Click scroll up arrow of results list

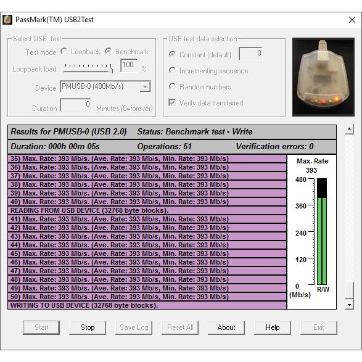pyautogui.click(x=349, y=129)
